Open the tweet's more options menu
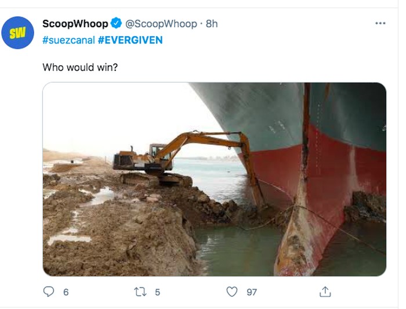 click(x=380, y=23)
